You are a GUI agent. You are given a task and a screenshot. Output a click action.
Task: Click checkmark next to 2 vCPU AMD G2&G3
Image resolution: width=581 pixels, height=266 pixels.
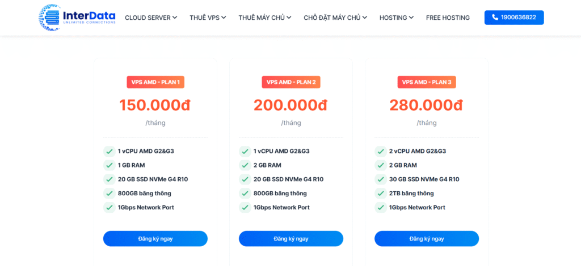(380, 151)
